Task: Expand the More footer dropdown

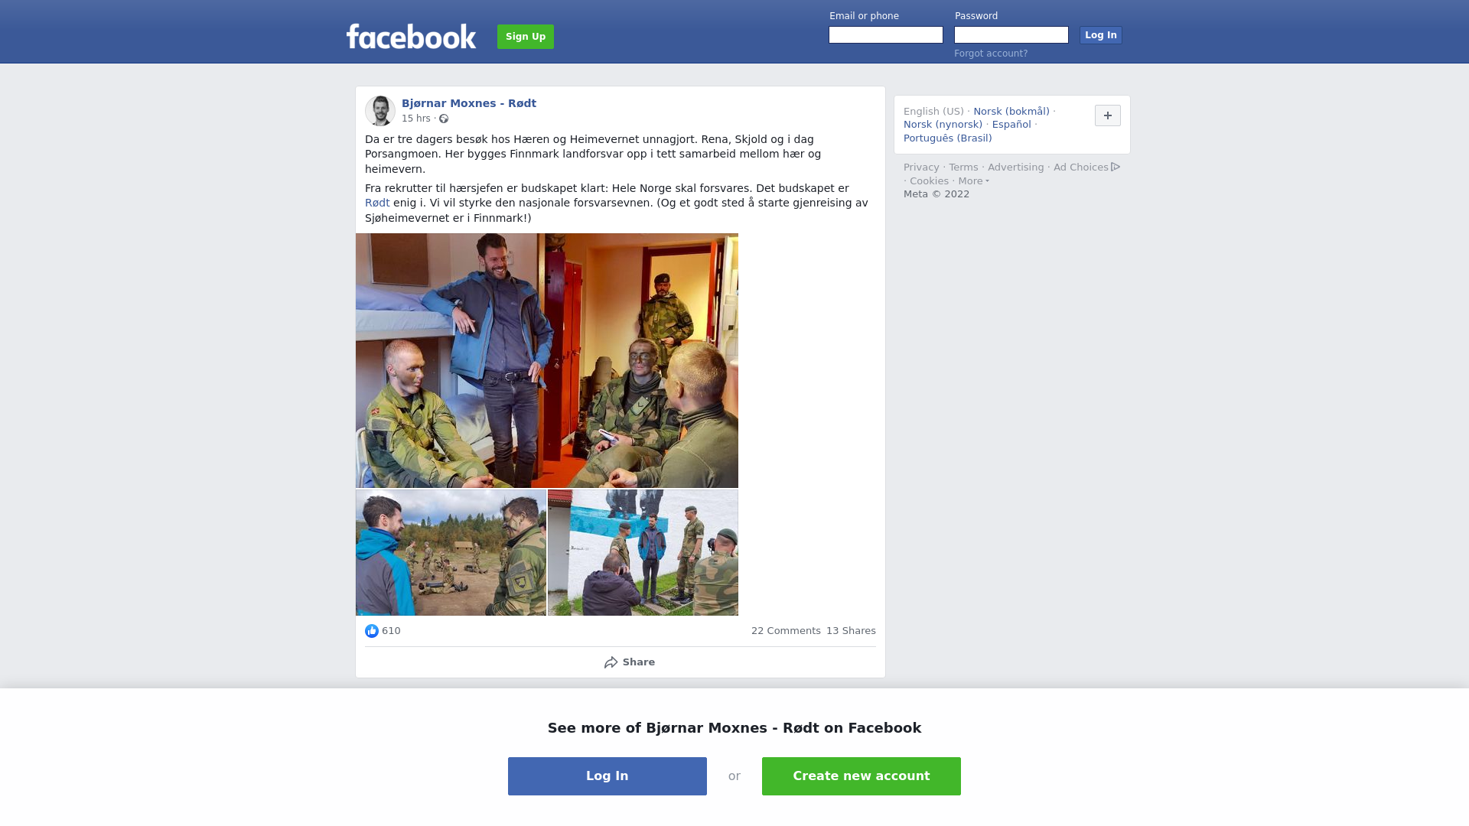Action: (974, 181)
